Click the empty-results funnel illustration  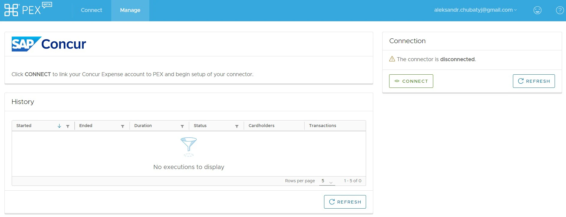point(189,147)
